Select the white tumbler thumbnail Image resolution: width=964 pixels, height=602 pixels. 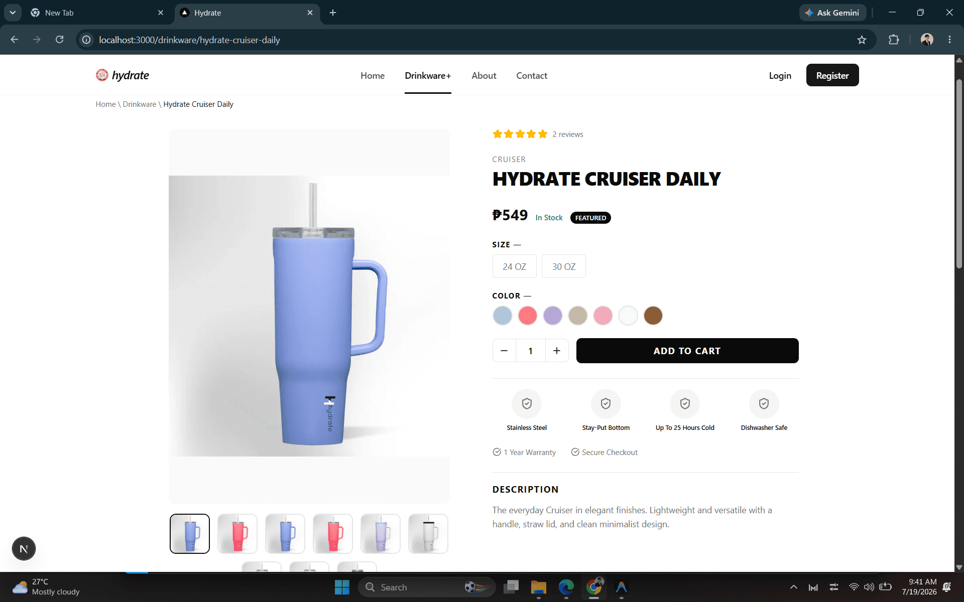point(428,534)
